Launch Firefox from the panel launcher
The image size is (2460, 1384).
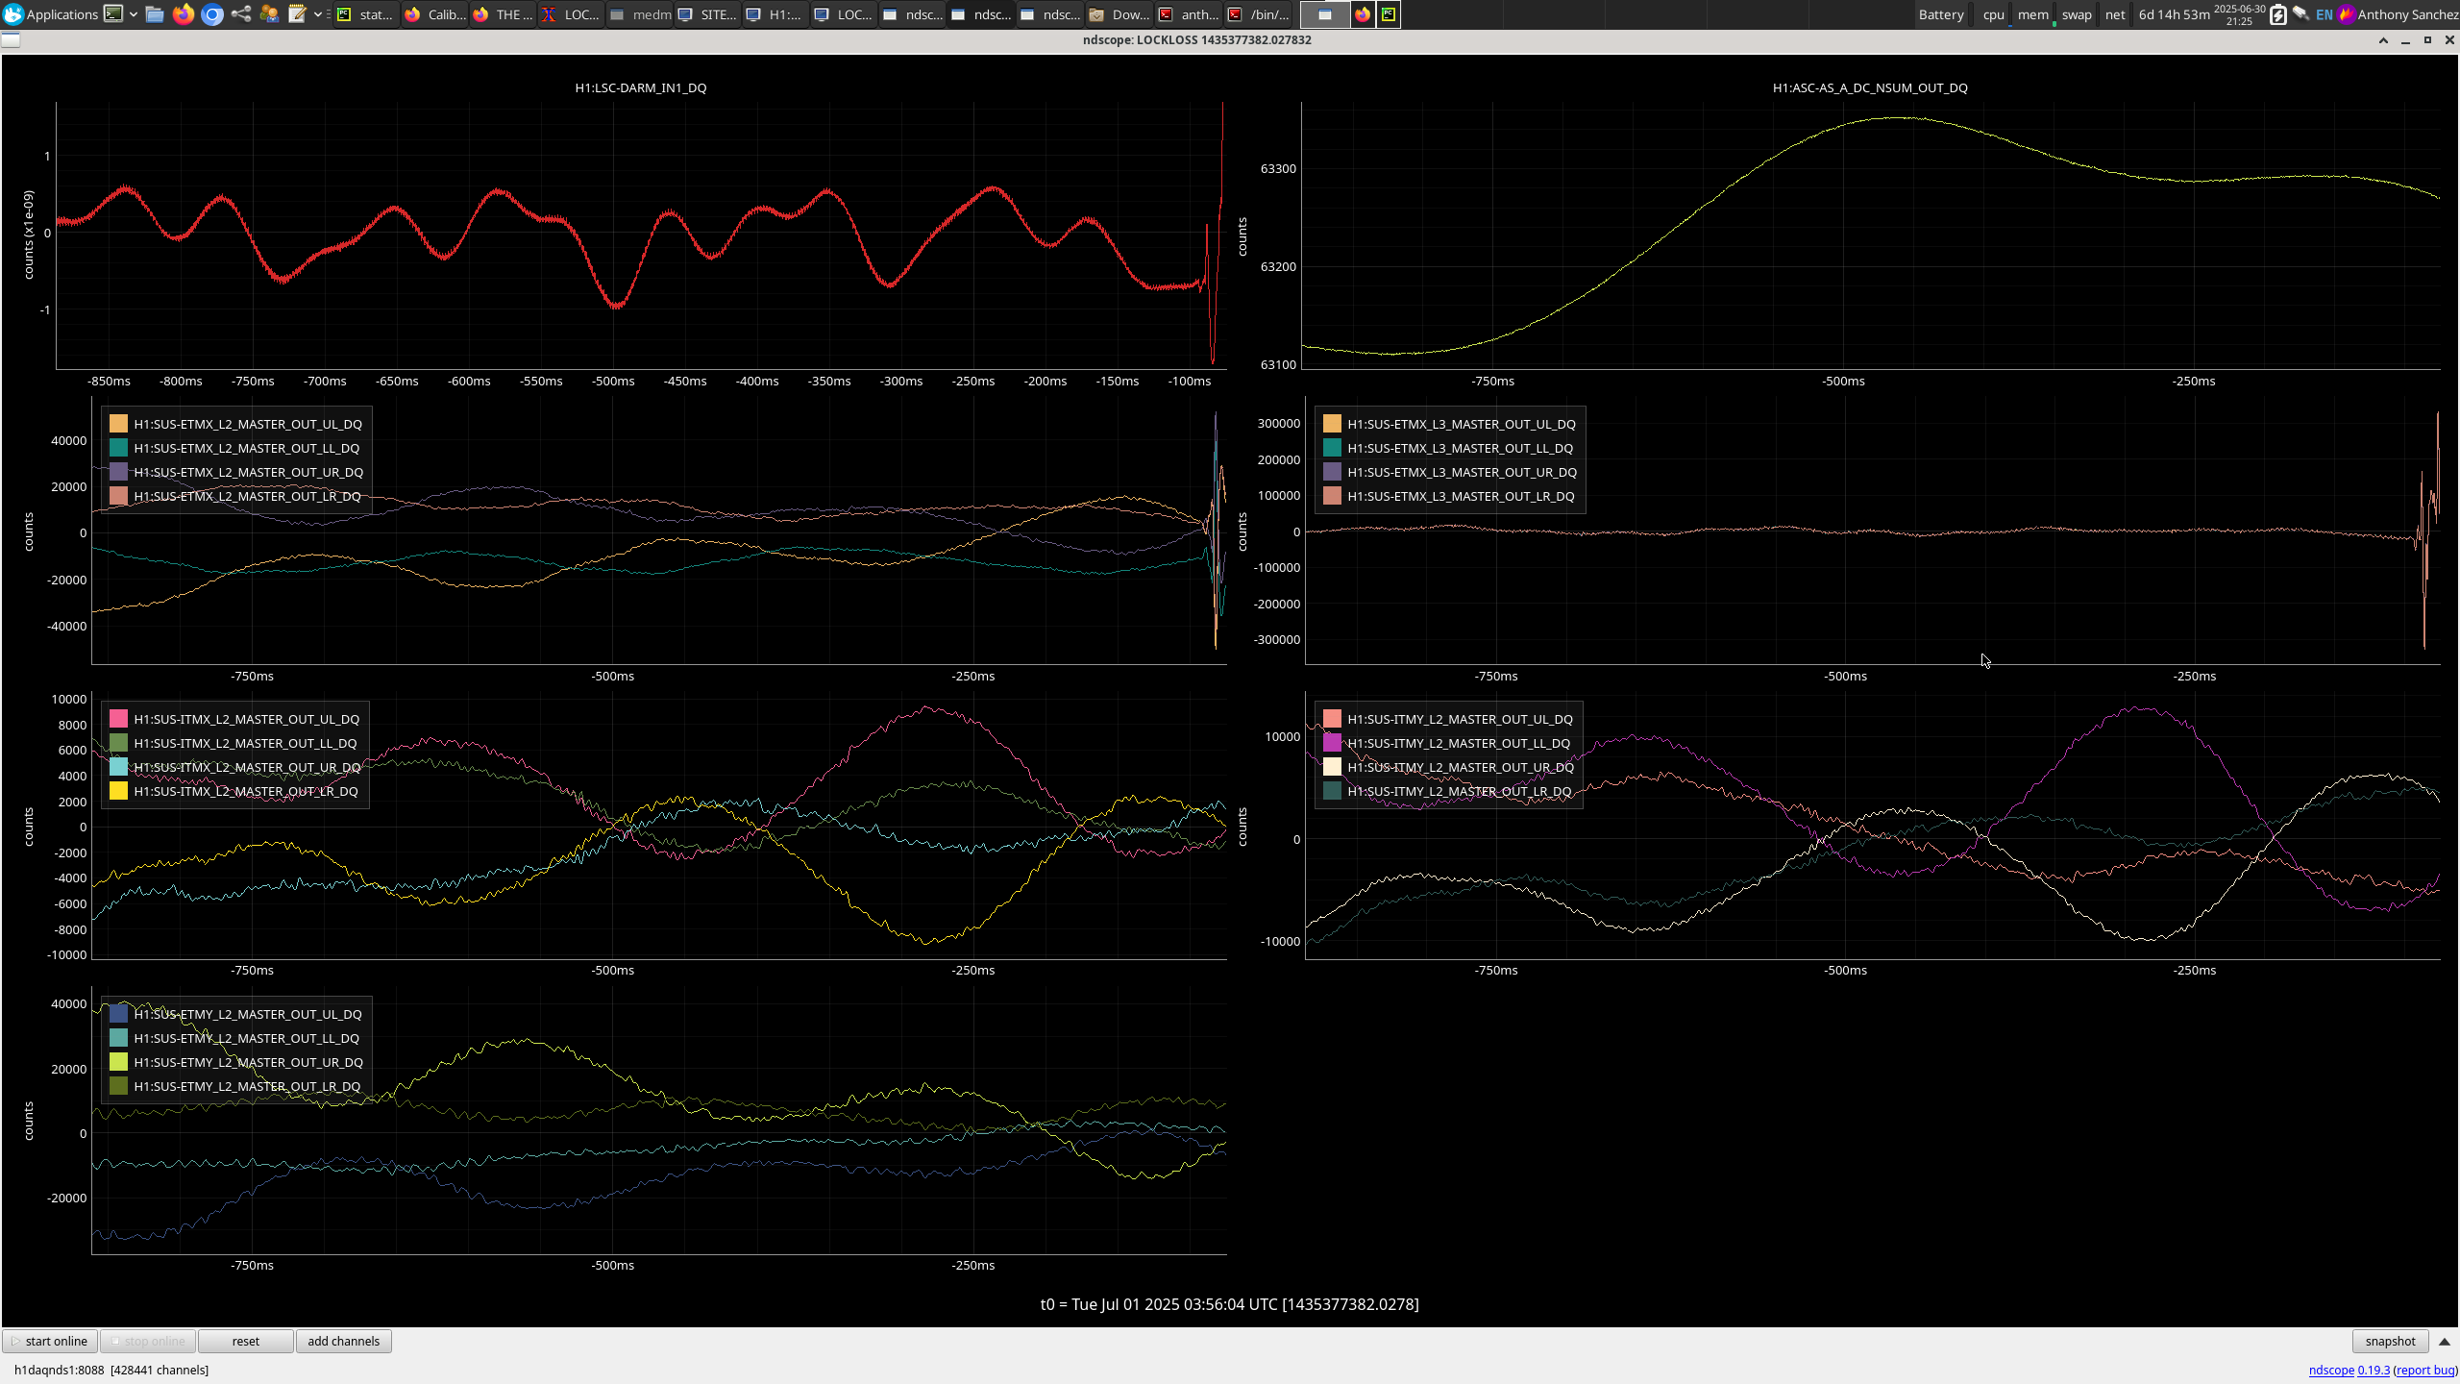coord(184,14)
